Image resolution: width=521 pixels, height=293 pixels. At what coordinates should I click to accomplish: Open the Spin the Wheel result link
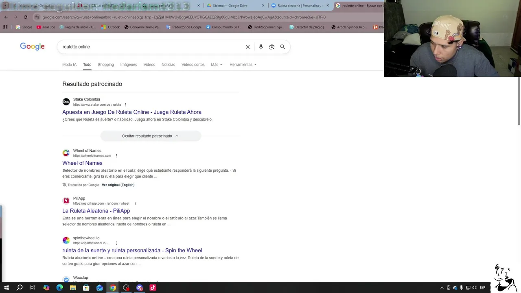tap(132, 251)
